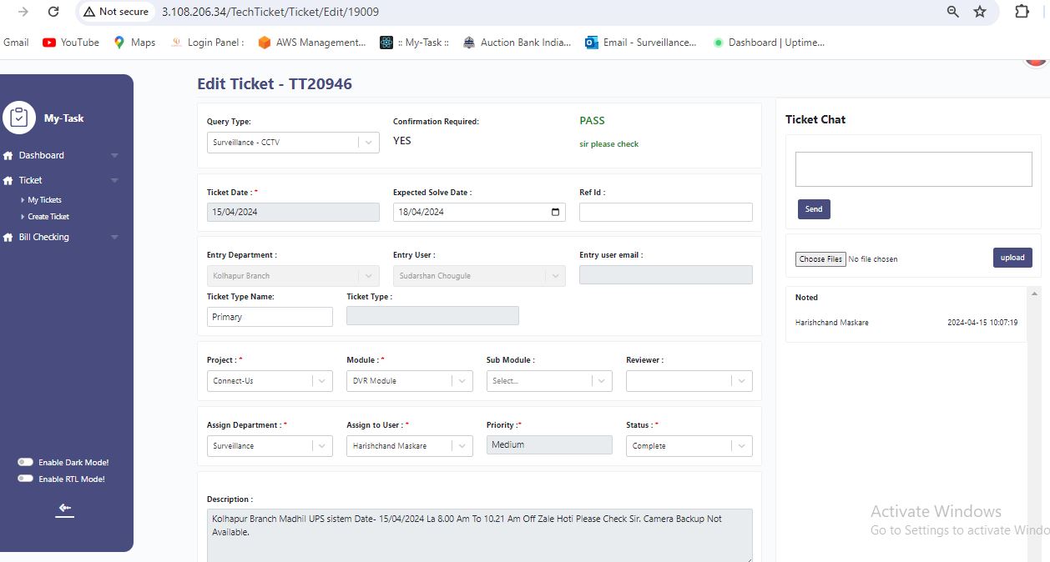This screenshot has height=562, width=1050.
Task: Open Auction Bank India bookmark
Action: coord(517,43)
